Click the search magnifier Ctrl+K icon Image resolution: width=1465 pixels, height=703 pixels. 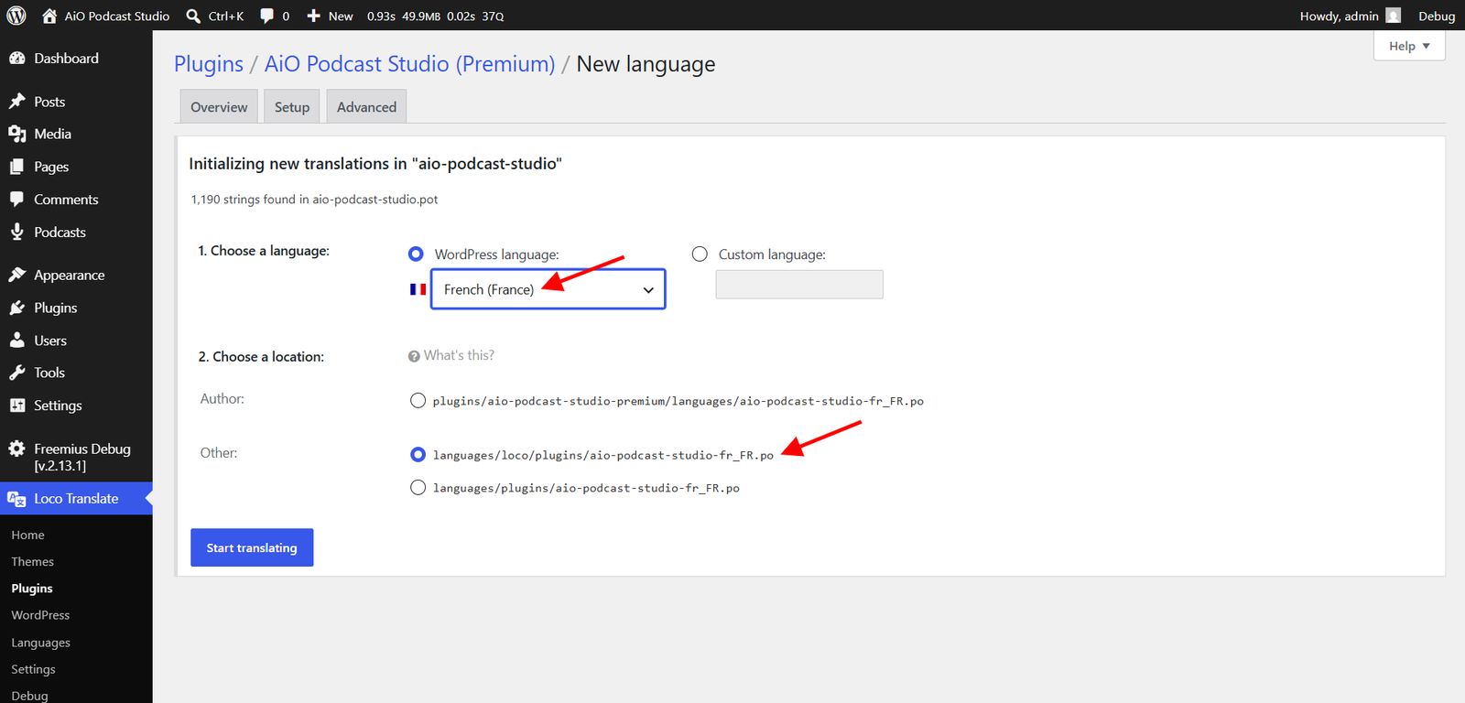click(x=193, y=16)
